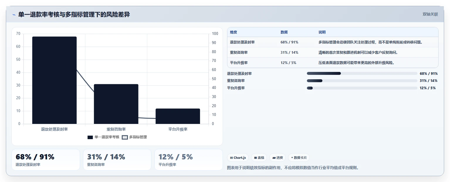This screenshot has height=182, width=450.
Task: Select the title 单一退款率考核与多指标管理下的风险差异
Action: tap(74, 14)
